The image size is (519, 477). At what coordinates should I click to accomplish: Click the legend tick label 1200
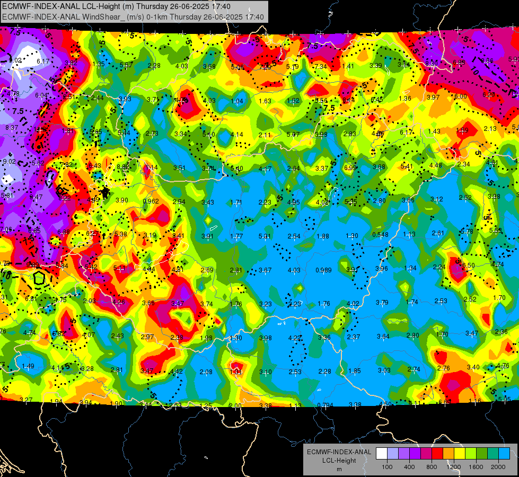(x=454, y=467)
